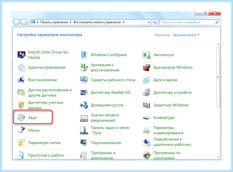Viewport: 233px width, 172px height.
Task: Click Датчик расположения и другие датчики icon
Action: (21, 93)
